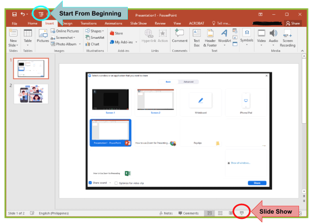Toggle the Comments pane
314x224 pixels.
tap(189, 213)
